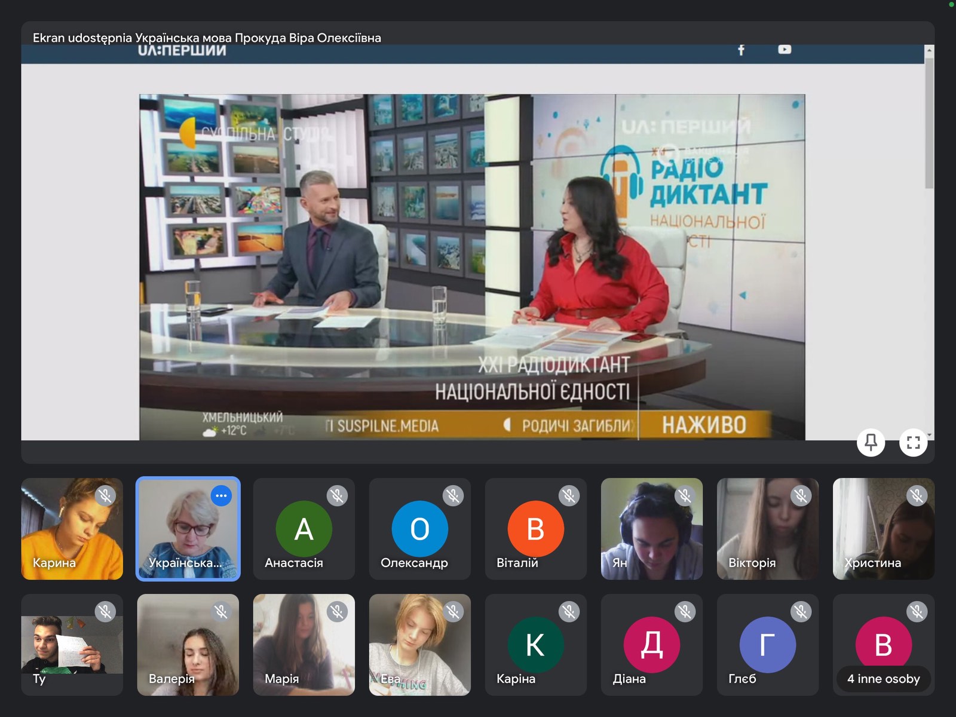Select Христина's video tile

click(x=883, y=529)
